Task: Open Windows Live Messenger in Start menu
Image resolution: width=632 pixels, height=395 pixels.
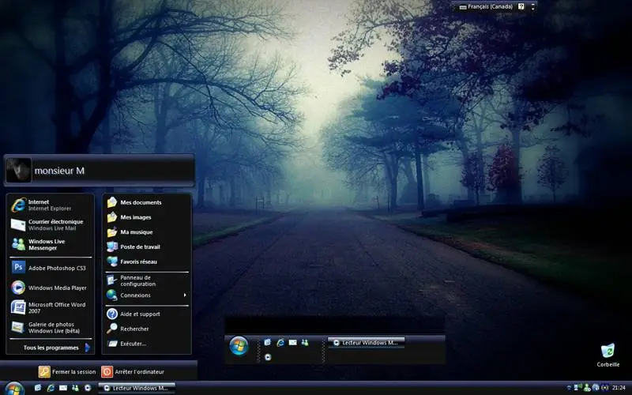Action: (x=51, y=244)
